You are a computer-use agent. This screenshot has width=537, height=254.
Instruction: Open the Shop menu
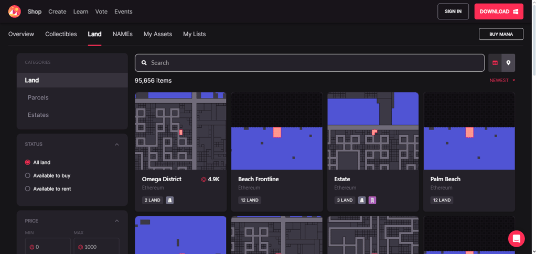[x=35, y=12]
